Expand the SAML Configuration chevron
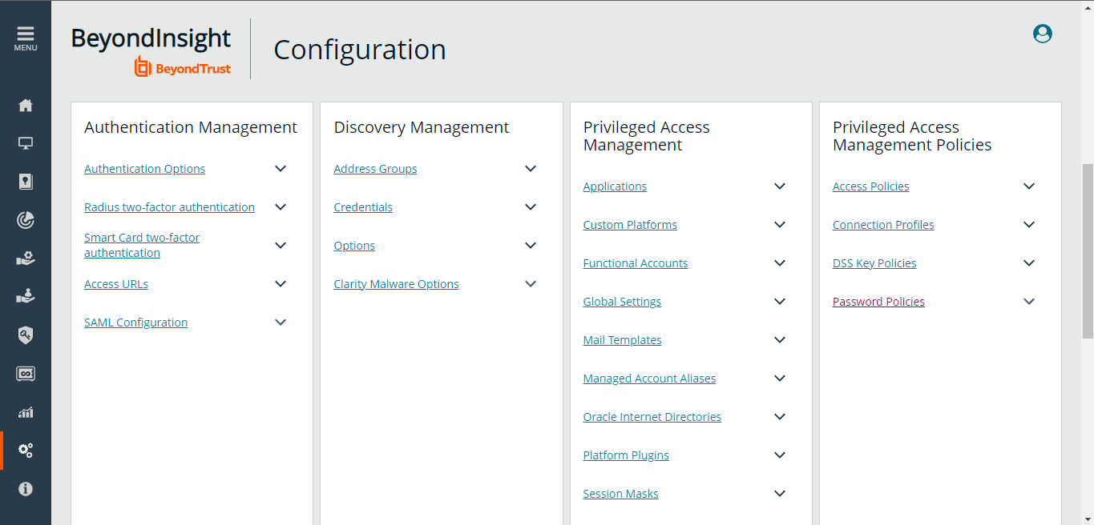The width and height of the screenshot is (1094, 525). coord(281,323)
